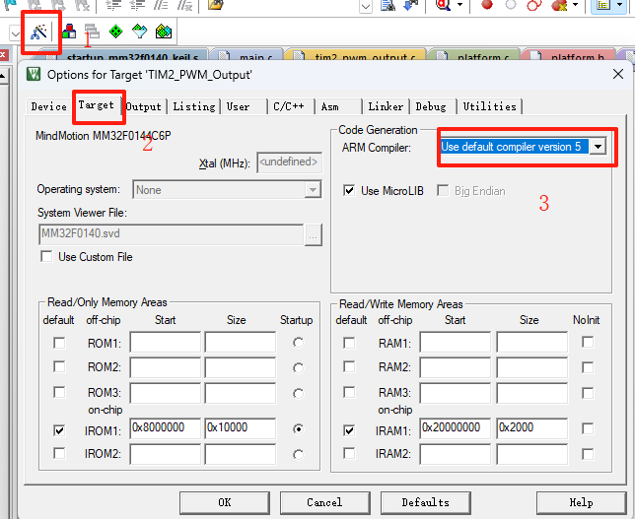Switch to the C/C++ tab

click(288, 106)
